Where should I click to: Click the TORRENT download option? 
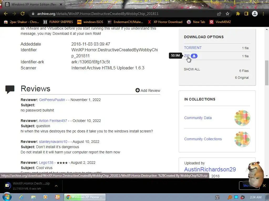(193, 48)
